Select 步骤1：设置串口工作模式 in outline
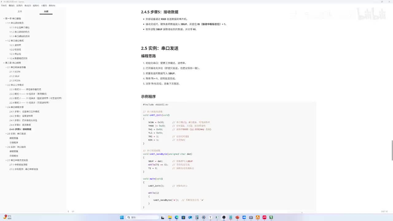The width and height of the screenshot is (393, 221). click(x=25, y=111)
